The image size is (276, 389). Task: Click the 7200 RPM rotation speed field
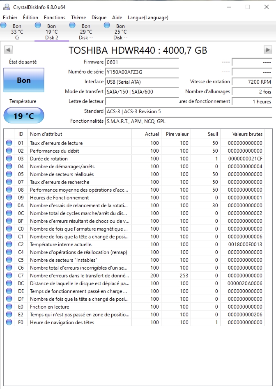pos(252,82)
